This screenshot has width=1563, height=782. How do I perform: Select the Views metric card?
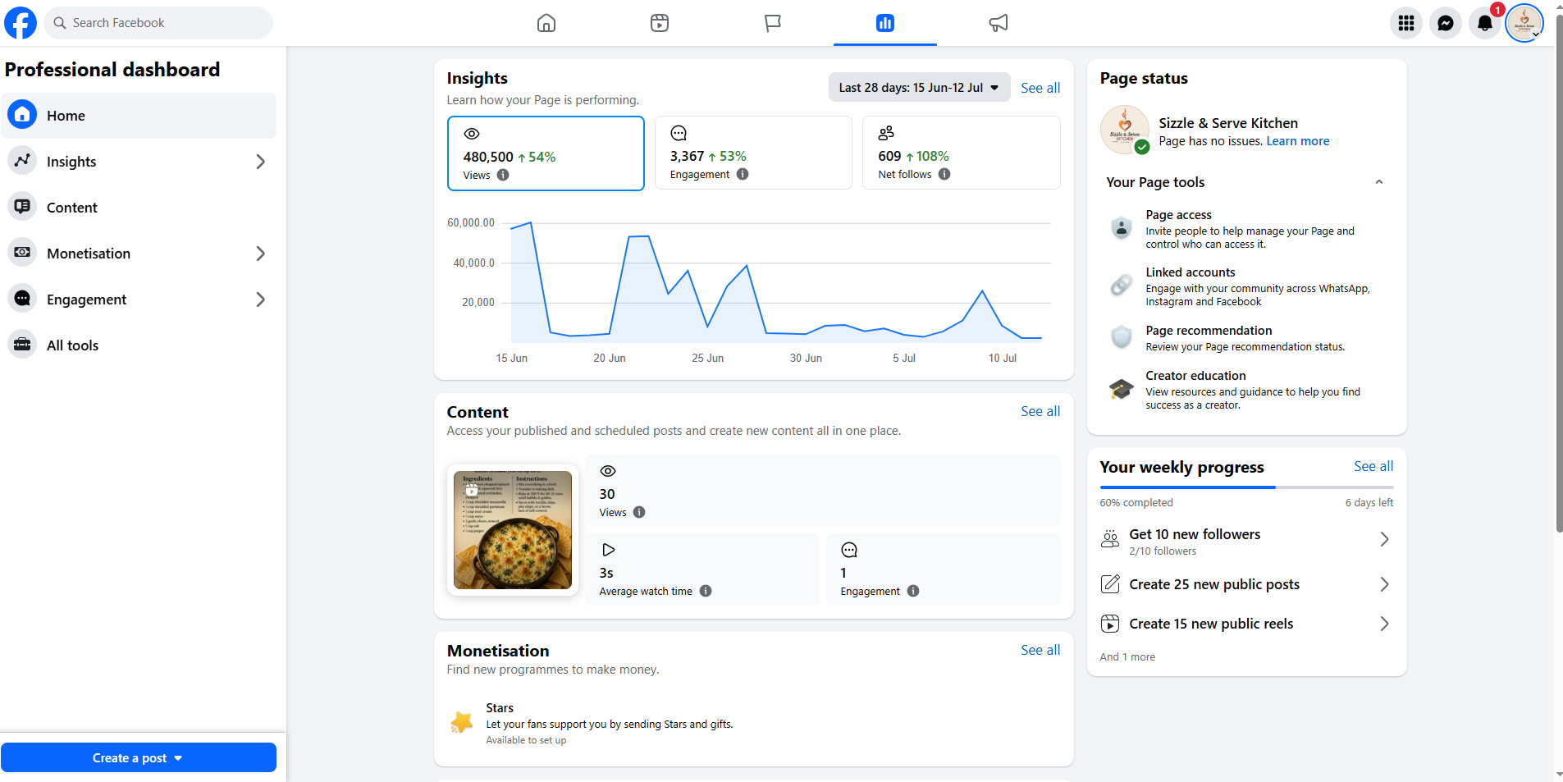[x=546, y=153]
